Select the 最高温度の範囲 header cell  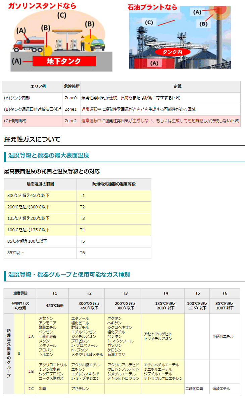40,184
